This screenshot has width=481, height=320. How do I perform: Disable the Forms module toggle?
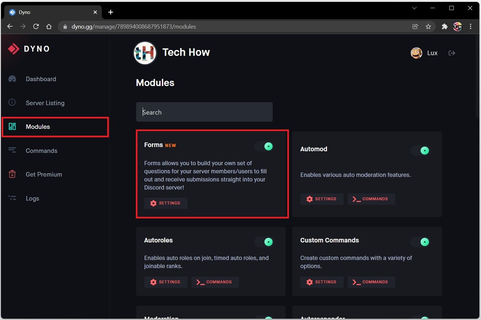click(x=265, y=146)
